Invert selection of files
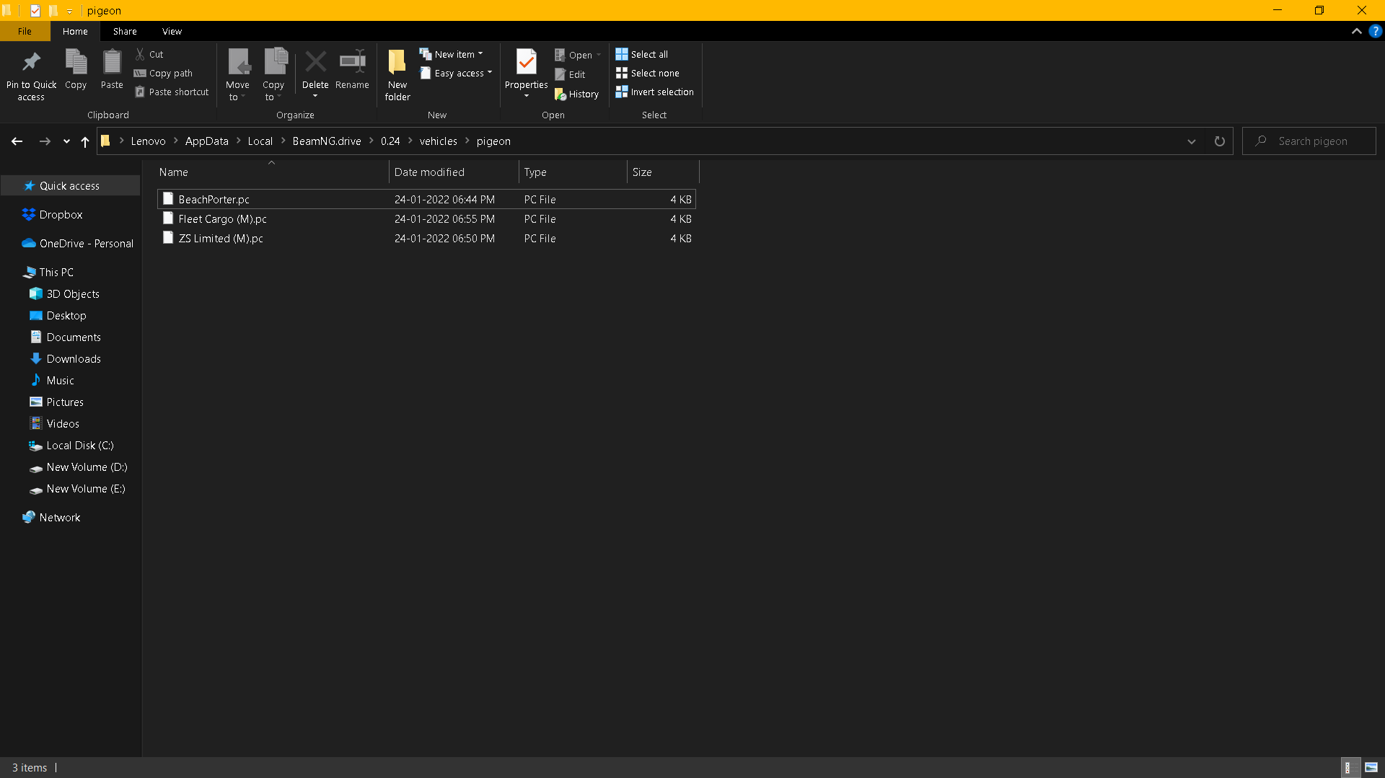1385x778 pixels. click(x=655, y=92)
